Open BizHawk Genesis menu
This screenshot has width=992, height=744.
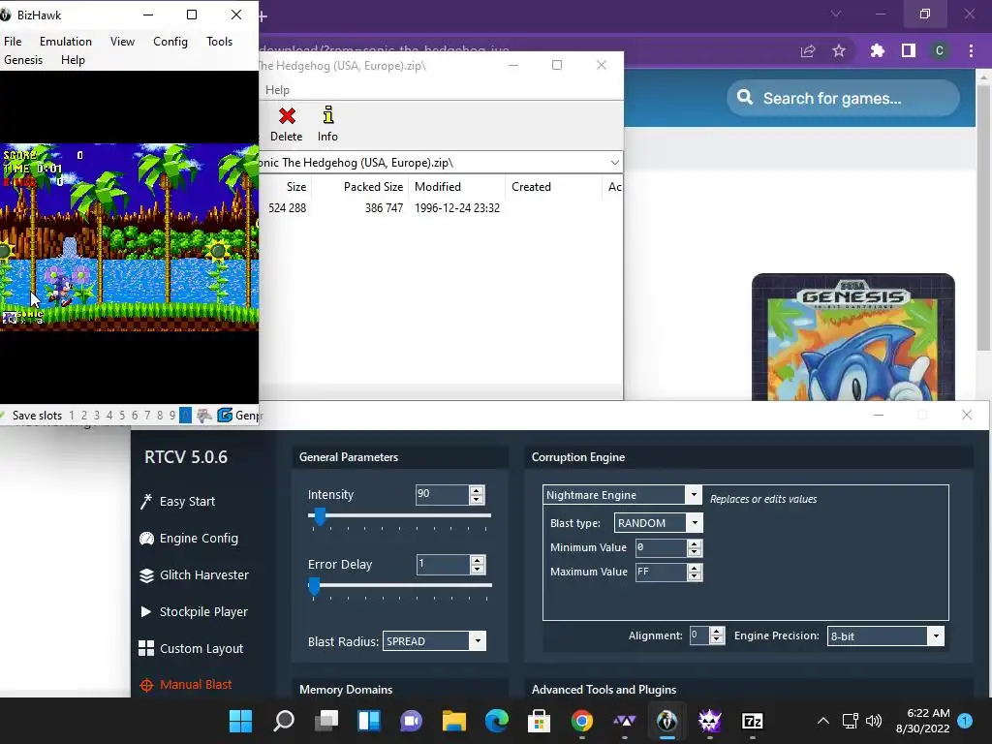23,59
